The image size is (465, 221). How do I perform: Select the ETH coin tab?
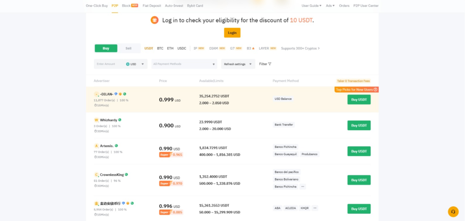[x=170, y=48]
